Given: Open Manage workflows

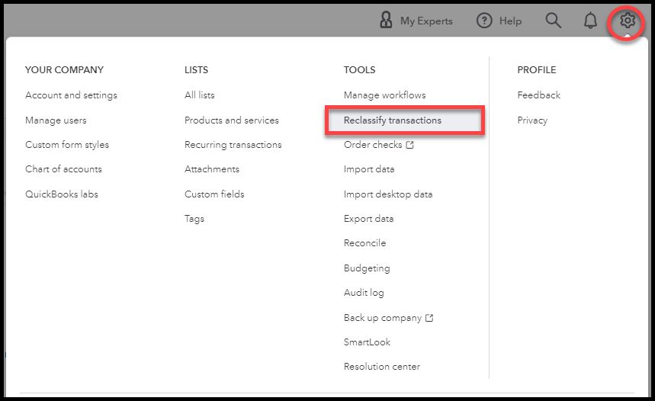Looking at the screenshot, I should 385,95.
